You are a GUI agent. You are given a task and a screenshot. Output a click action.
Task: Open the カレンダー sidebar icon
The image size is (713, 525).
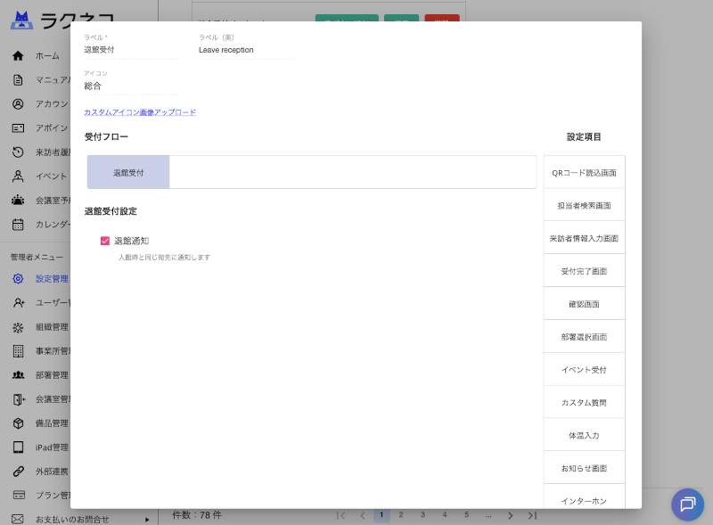pos(16,224)
